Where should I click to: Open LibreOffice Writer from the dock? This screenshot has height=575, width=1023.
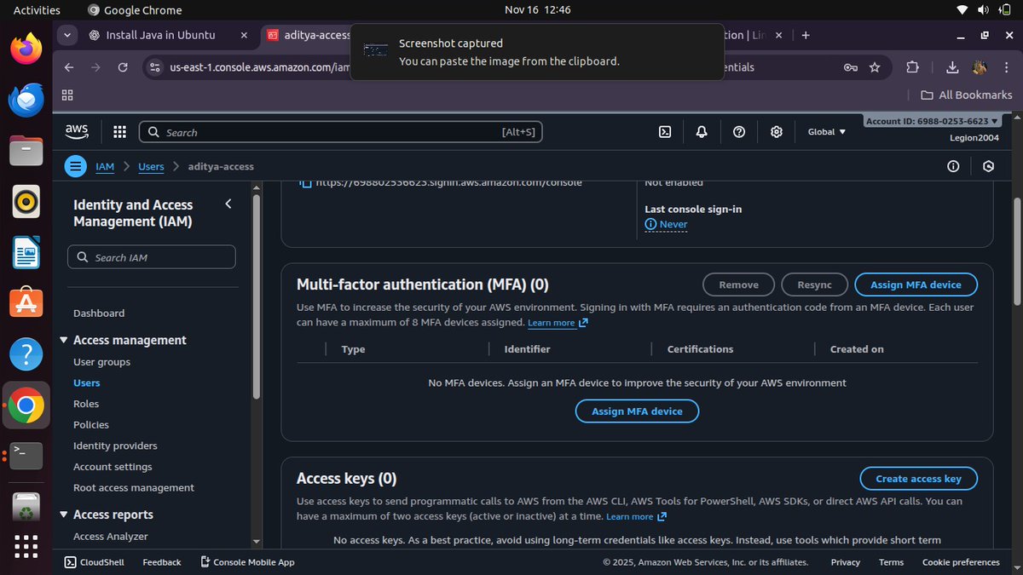[26, 252]
